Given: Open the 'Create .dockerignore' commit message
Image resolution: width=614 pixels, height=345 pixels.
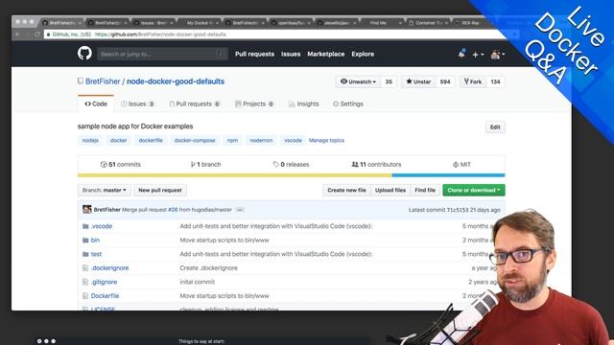Looking at the screenshot, I should point(209,268).
